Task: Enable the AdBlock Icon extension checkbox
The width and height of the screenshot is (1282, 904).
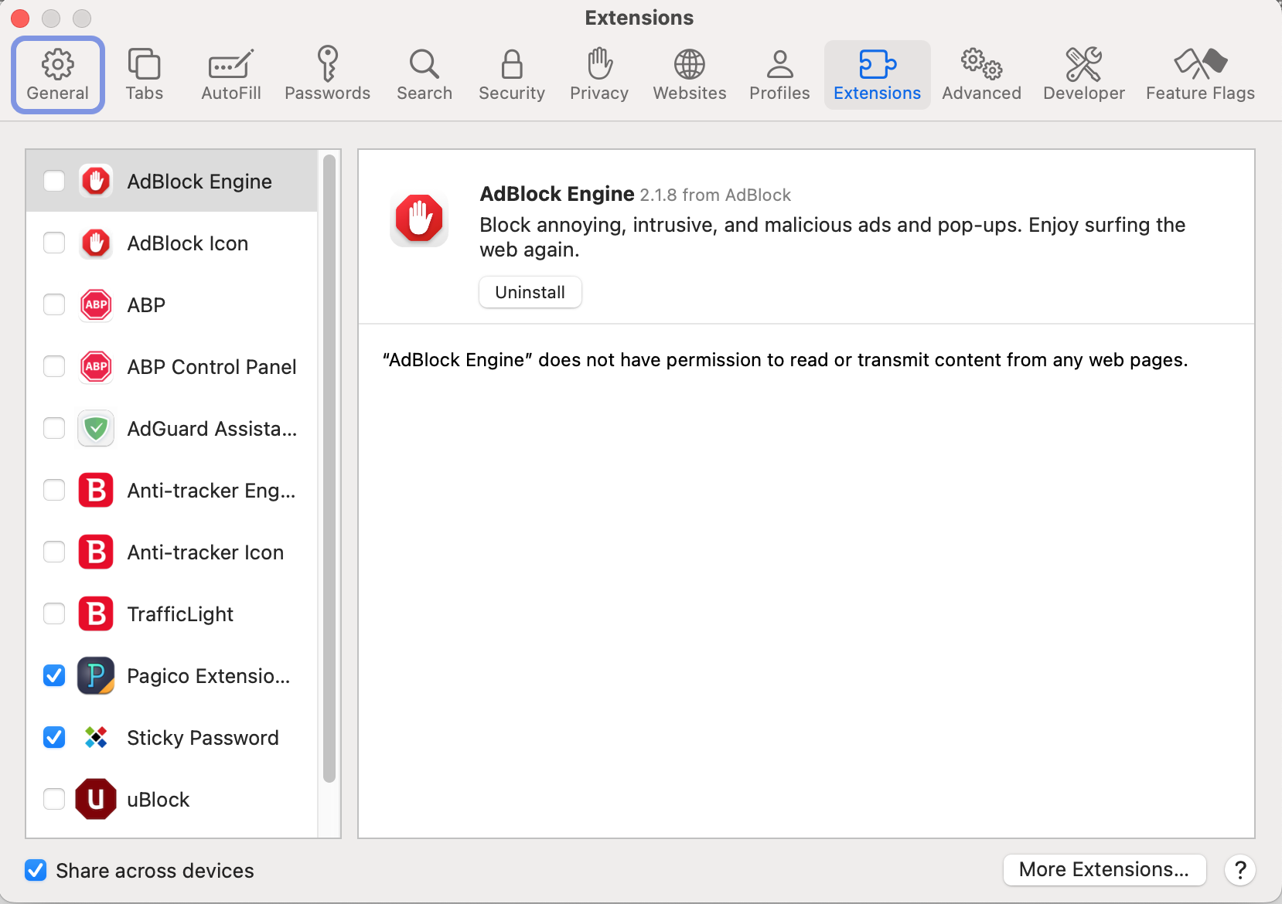Action: [54, 243]
